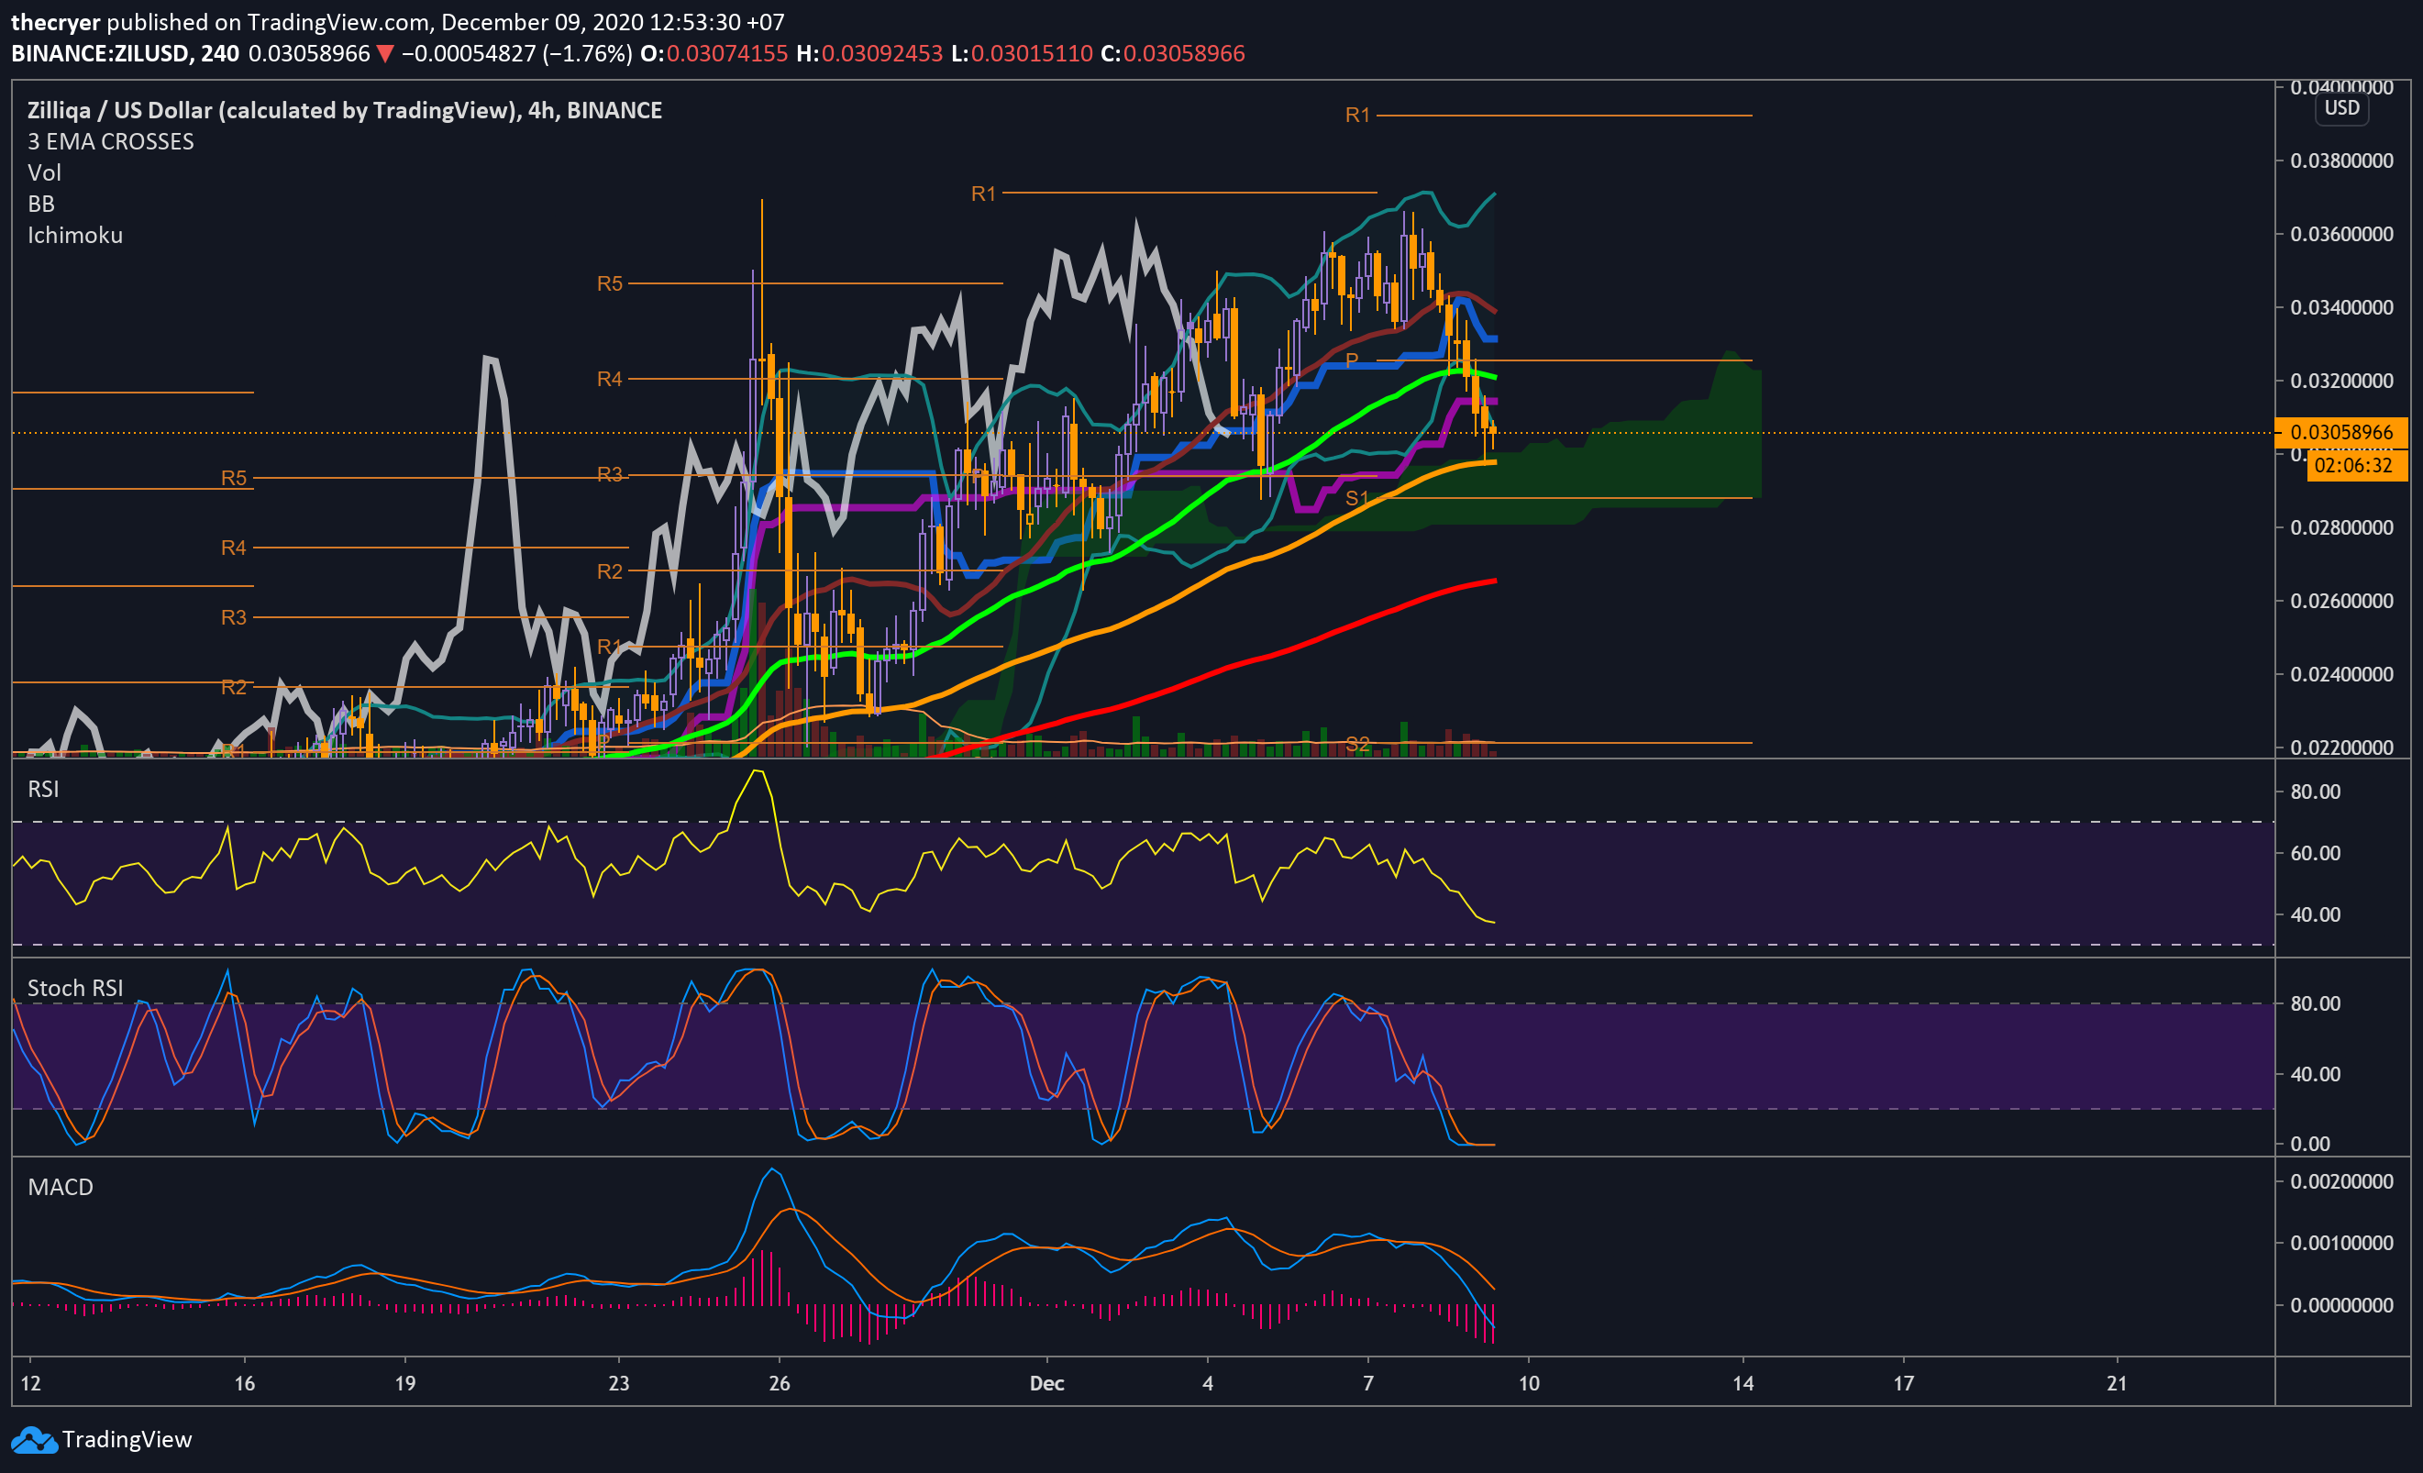Click the 0.02600000 price axis label

pos(2341,601)
